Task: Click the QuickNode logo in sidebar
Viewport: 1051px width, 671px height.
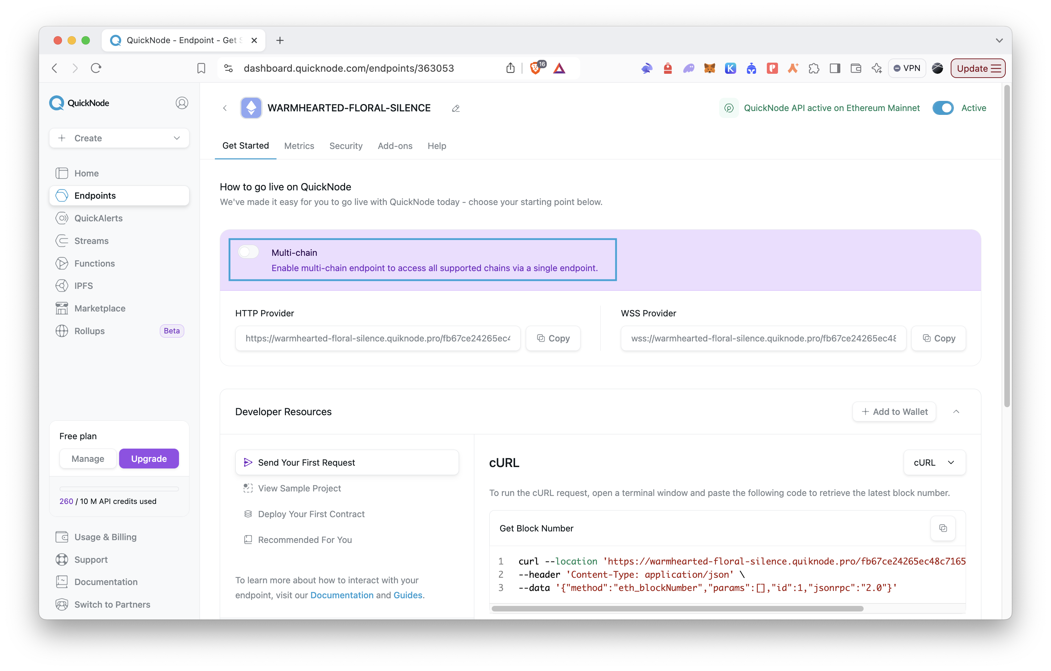Action: [x=79, y=103]
